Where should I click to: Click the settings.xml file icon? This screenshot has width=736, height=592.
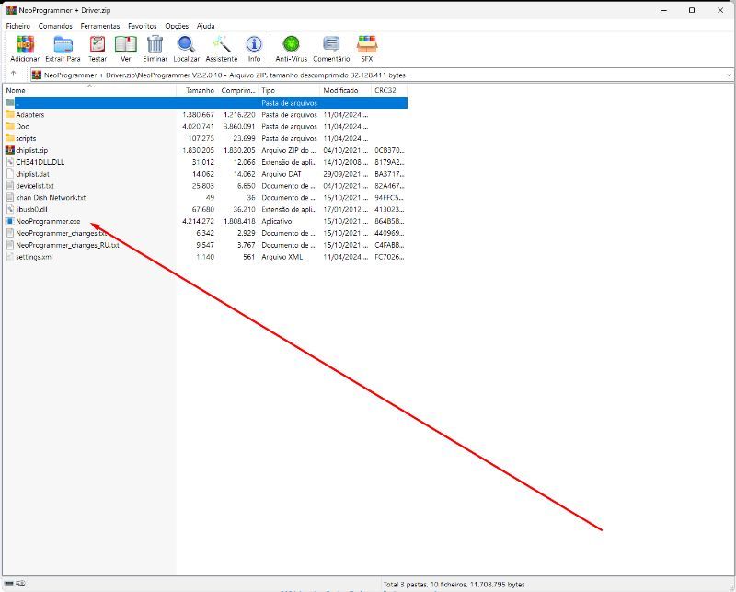[x=10, y=257]
